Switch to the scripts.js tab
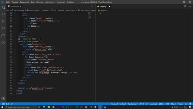 [103, 6]
